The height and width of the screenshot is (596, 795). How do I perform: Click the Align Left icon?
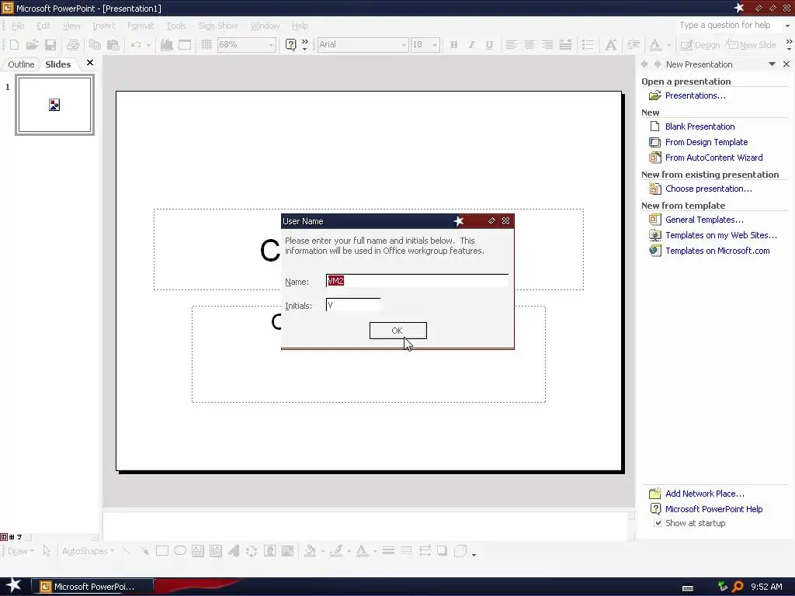coord(511,44)
